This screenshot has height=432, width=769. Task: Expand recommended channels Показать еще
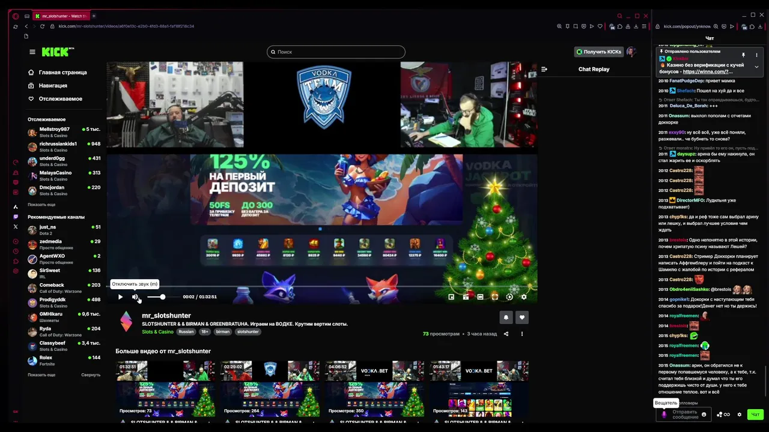41,375
